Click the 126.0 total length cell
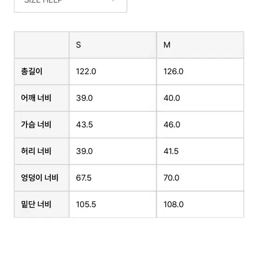The width and height of the screenshot is (258, 258). tap(200, 72)
